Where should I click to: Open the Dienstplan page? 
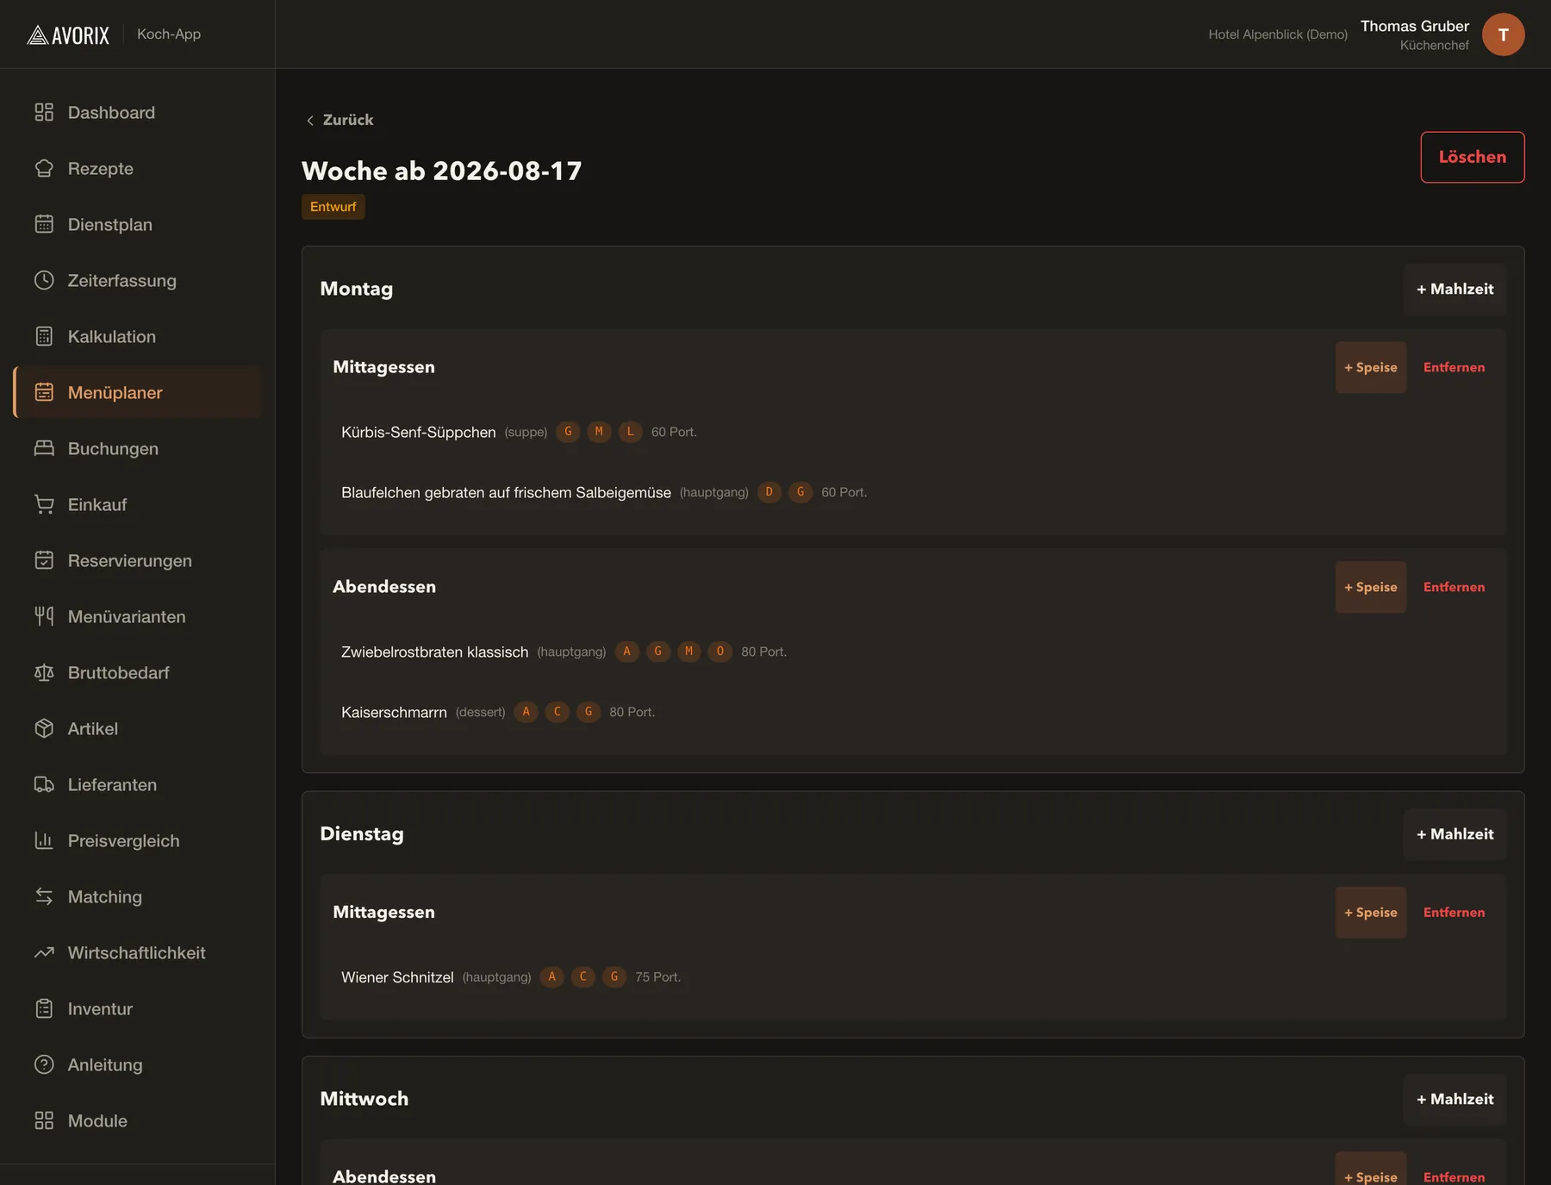(138, 224)
